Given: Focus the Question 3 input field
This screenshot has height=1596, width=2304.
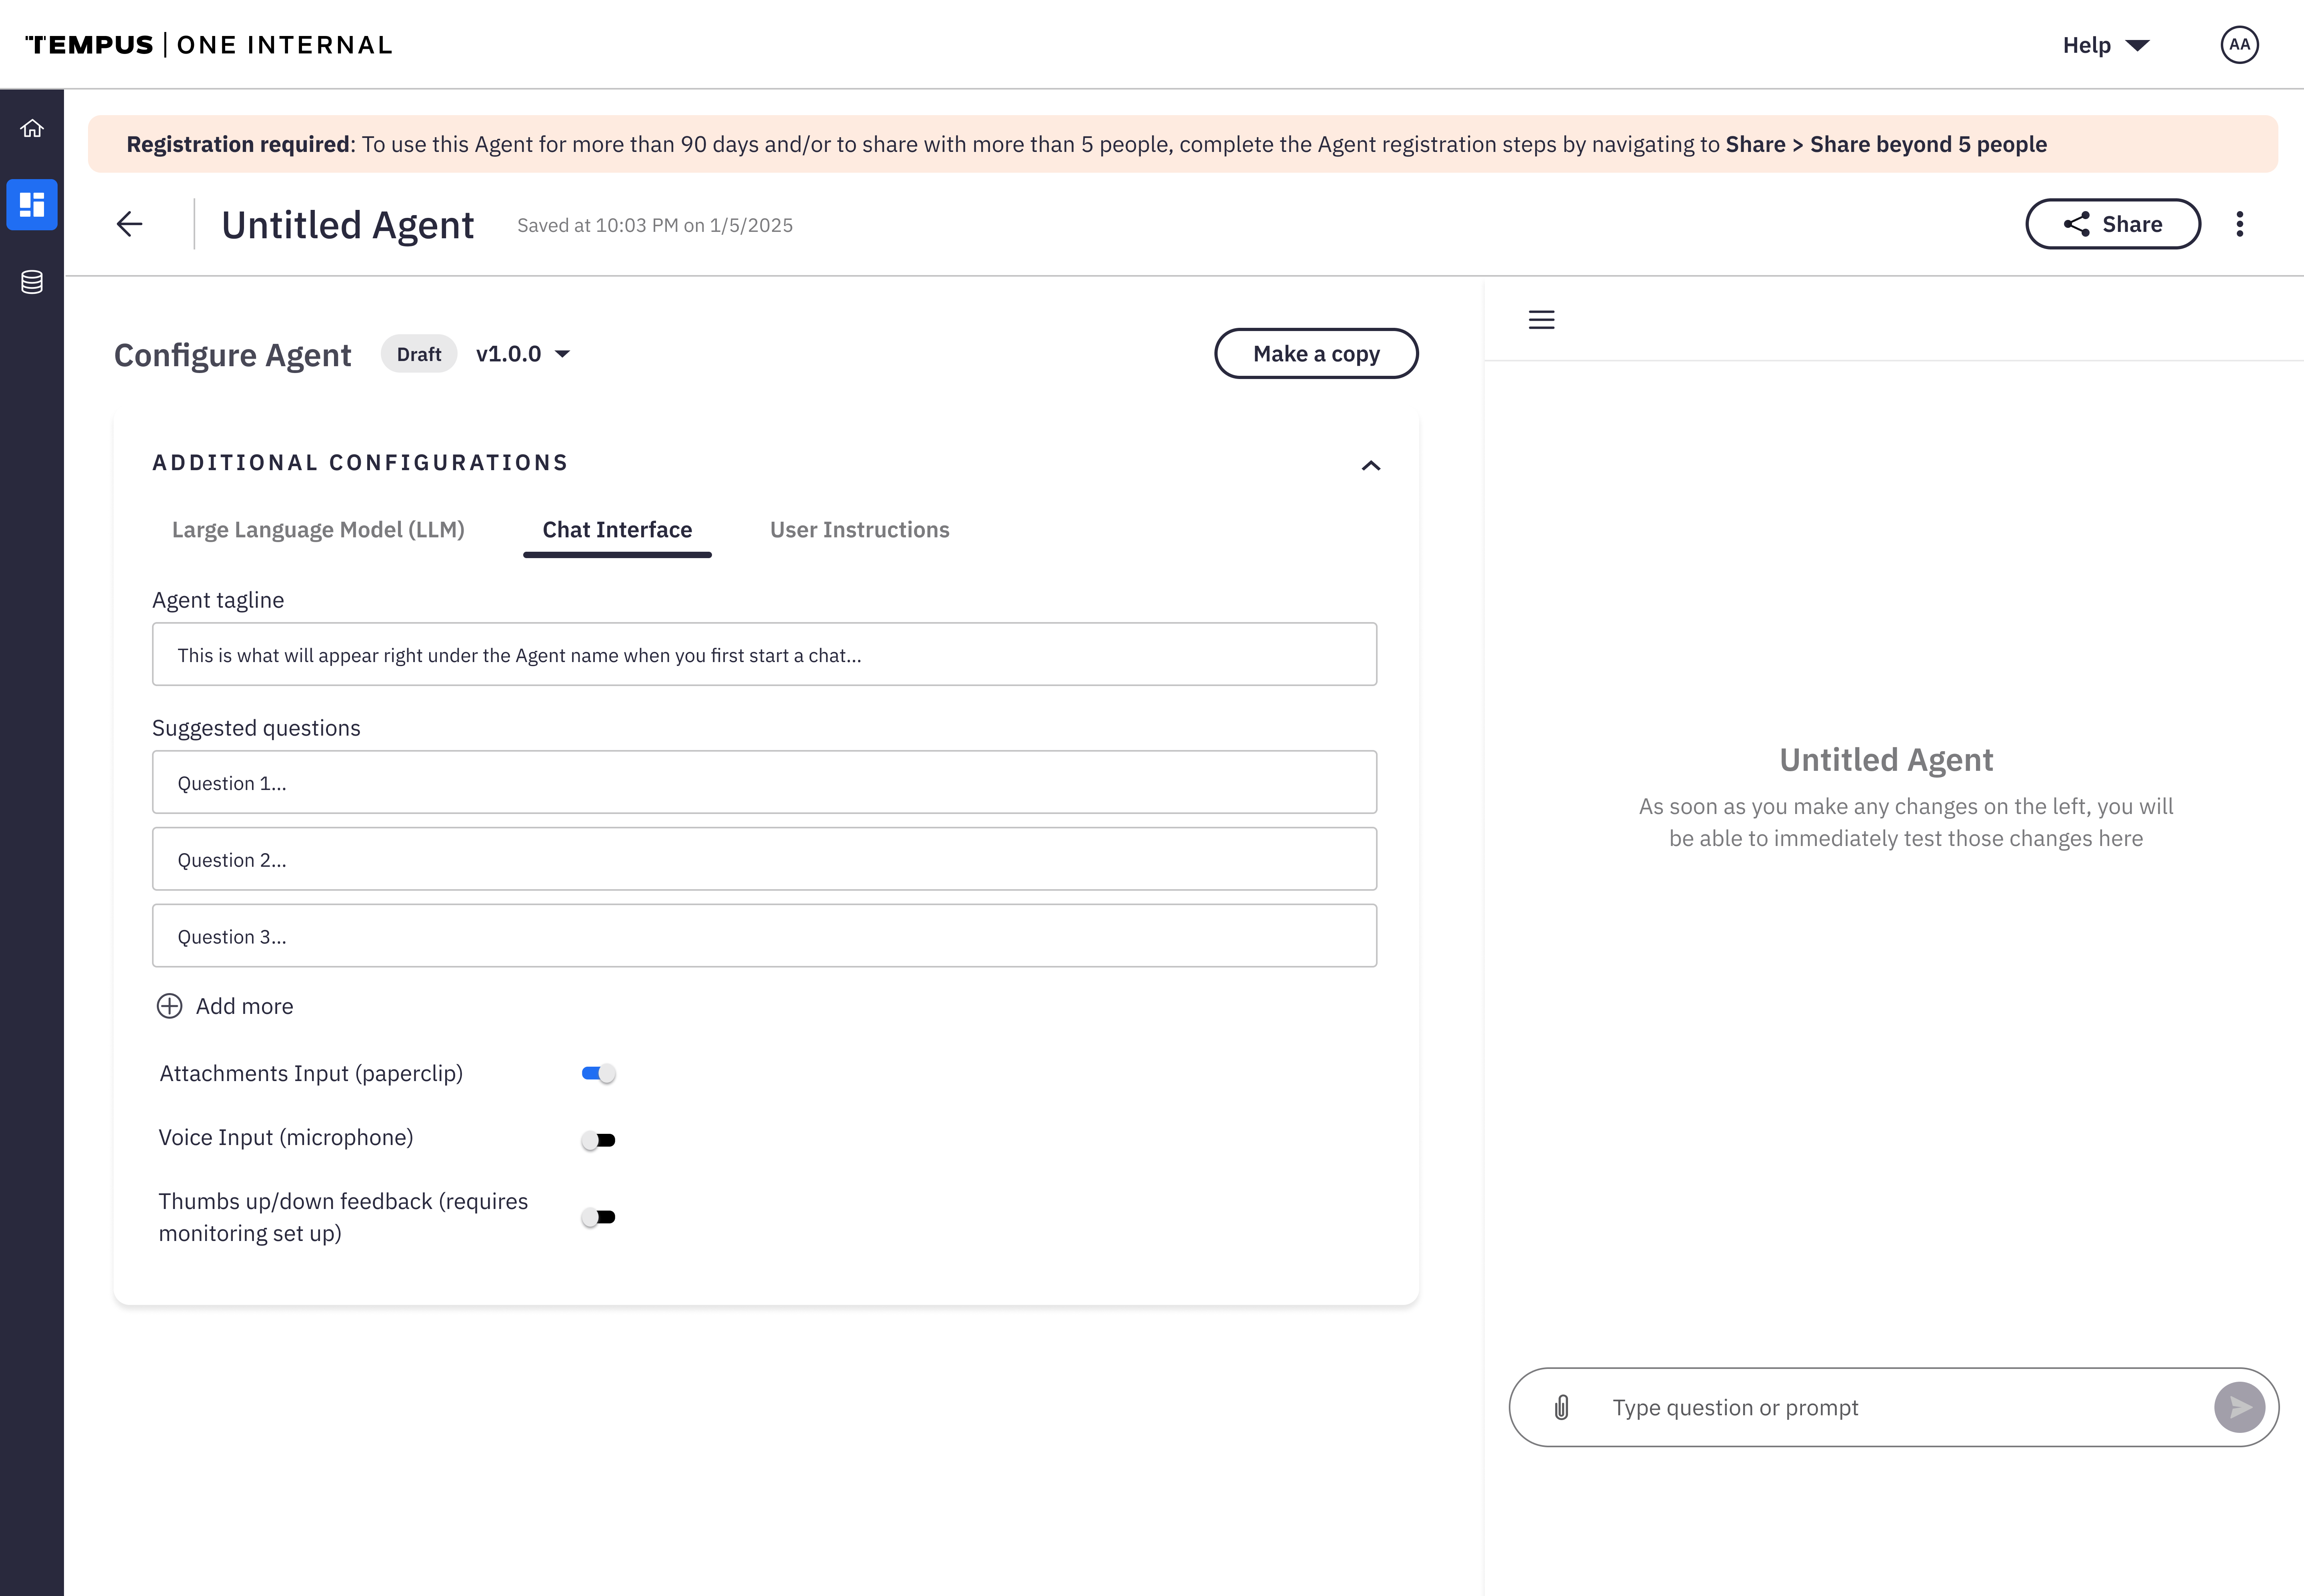Looking at the screenshot, I should tap(764, 936).
